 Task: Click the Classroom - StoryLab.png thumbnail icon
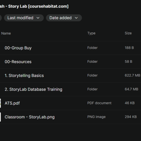pyautogui.click(x=0, y=117)
